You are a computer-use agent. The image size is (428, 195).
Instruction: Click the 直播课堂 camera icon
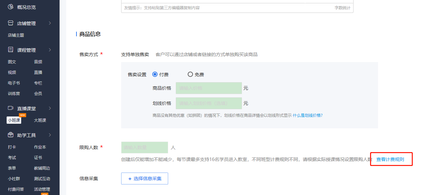pyautogui.click(x=11, y=108)
